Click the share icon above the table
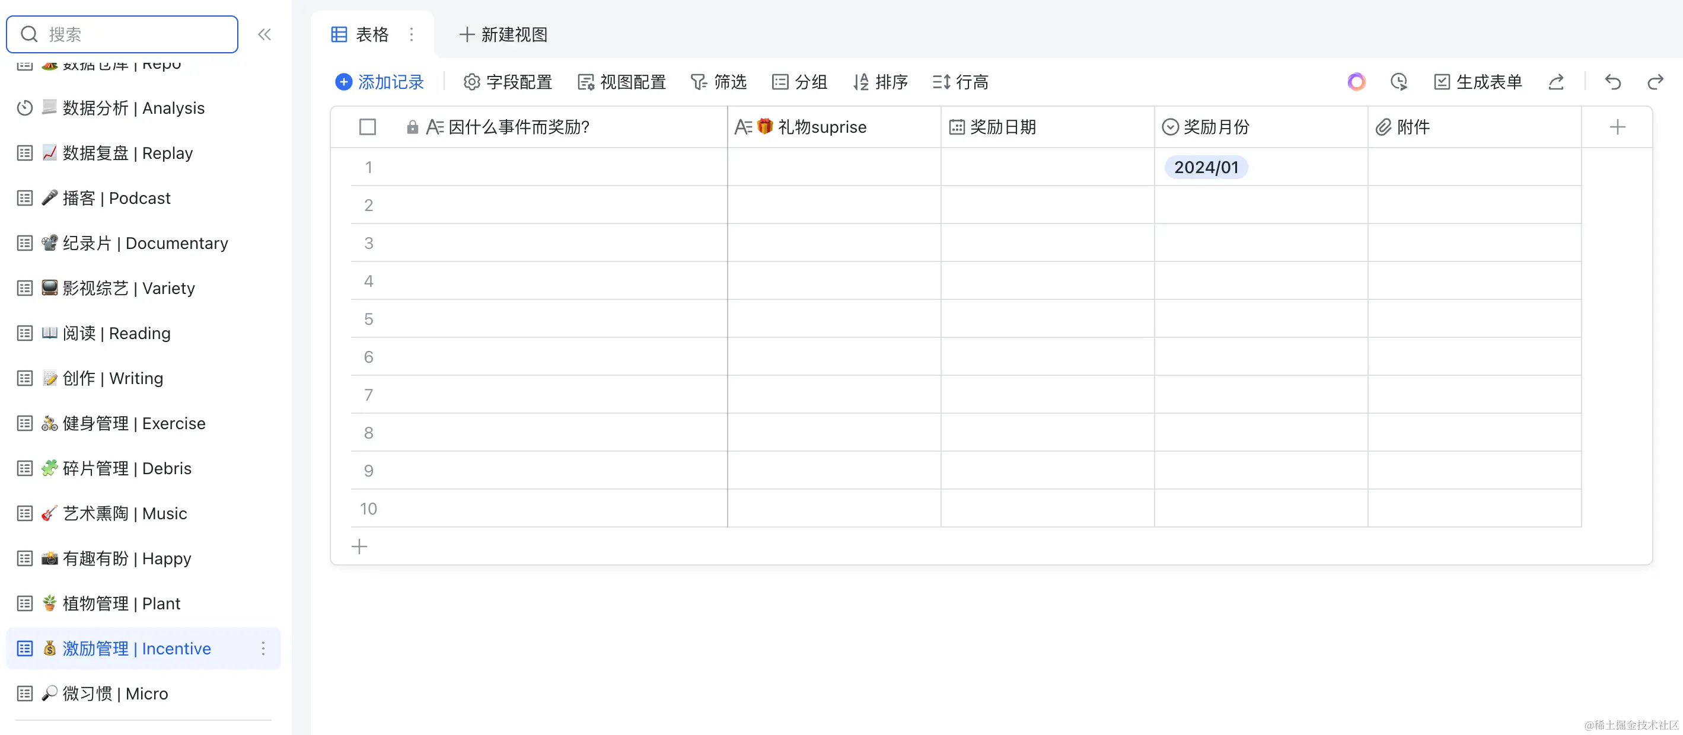The image size is (1683, 735). (1557, 82)
